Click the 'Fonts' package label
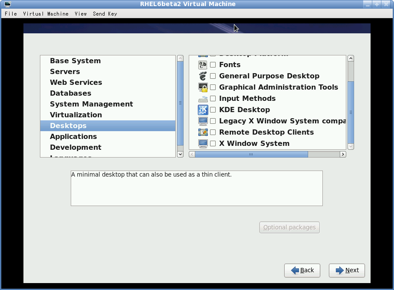This screenshot has height=290, width=394. [x=230, y=64]
